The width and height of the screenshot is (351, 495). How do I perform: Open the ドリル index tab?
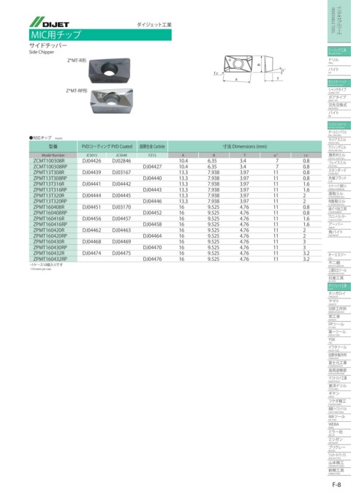[x=339, y=61]
